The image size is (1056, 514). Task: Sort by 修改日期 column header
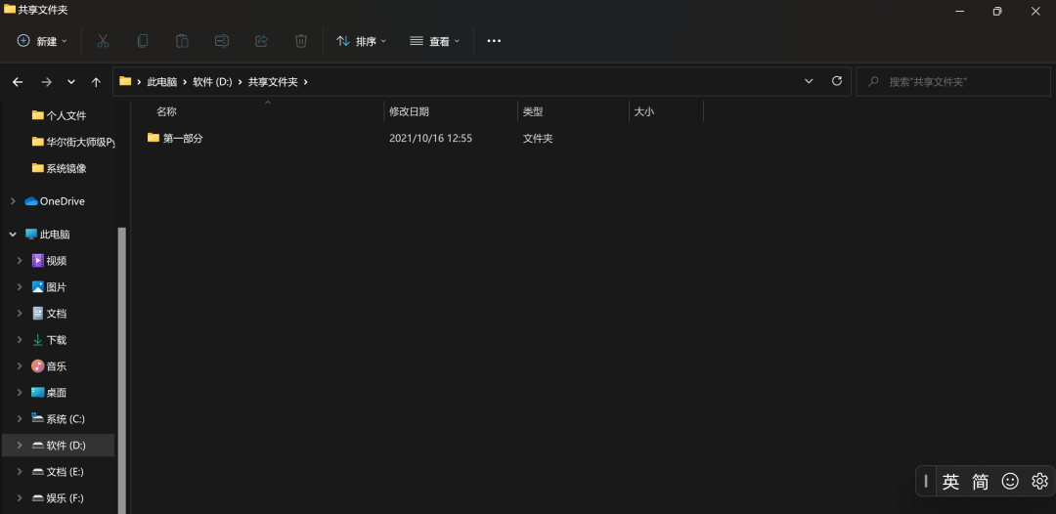pos(409,111)
